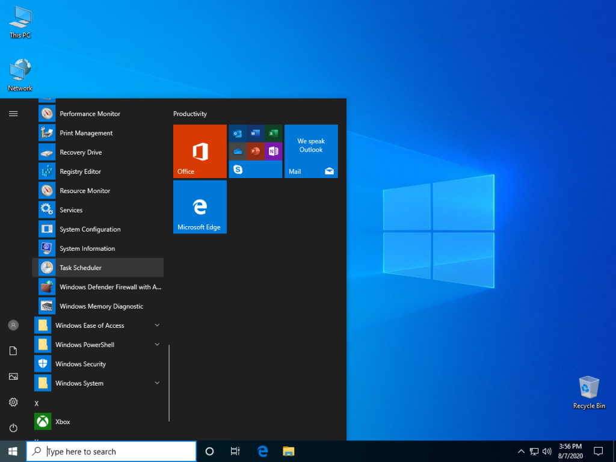The height and width of the screenshot is (462, 616).
Task: Launch the Xbox app icon
Action: (x=43, y=422)
